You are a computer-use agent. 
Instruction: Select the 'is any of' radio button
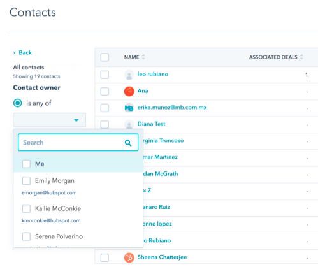click(18, 103)
